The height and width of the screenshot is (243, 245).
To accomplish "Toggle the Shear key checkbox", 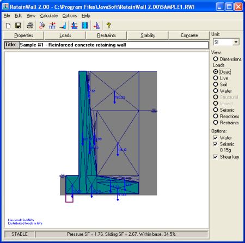I will [216, 157].
